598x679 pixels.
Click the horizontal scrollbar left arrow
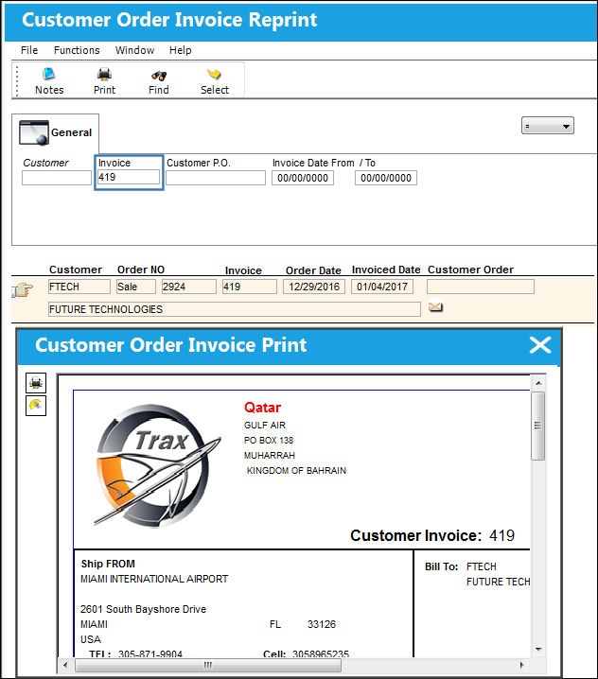66,665
